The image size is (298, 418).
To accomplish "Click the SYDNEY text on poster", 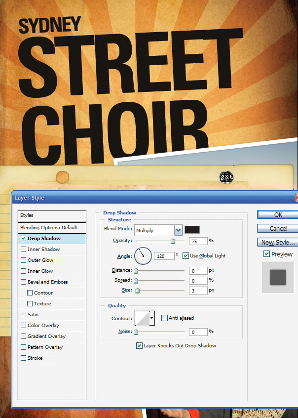I will 49,25.
